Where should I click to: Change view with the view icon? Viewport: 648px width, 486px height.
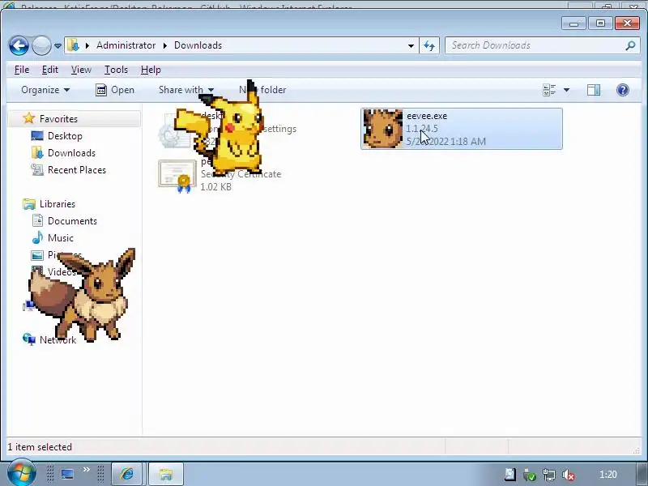[x=549, y=90]
